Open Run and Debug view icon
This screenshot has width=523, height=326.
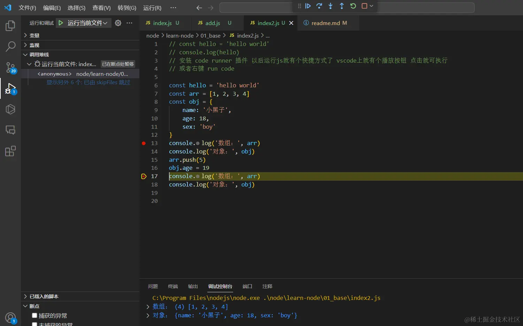coord(10,89)
